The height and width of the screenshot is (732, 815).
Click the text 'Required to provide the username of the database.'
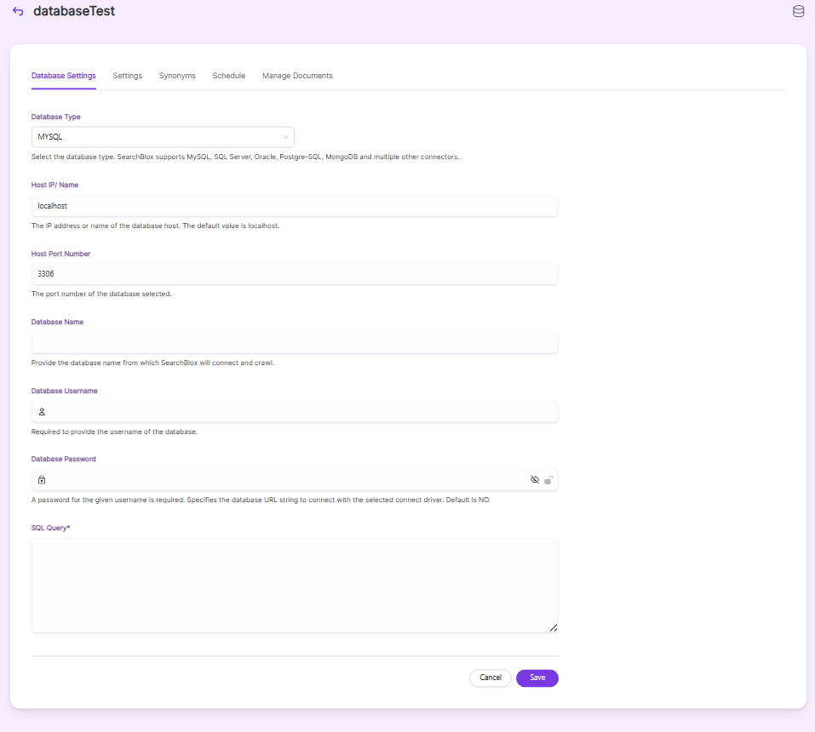(x=114, y=432)
